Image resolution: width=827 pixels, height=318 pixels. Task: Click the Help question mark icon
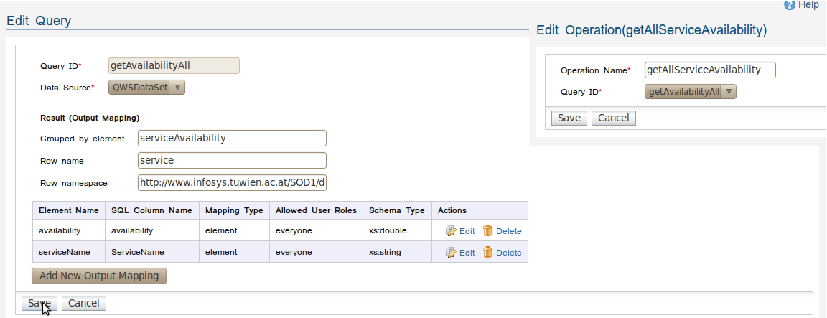tap(789, 5)
